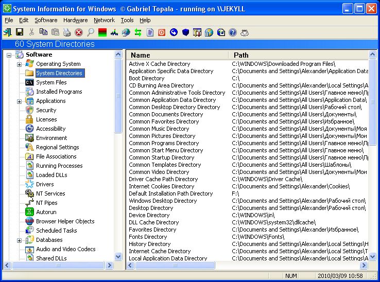
Task: Open the Tools menu
Action: [x=127, y=20]
